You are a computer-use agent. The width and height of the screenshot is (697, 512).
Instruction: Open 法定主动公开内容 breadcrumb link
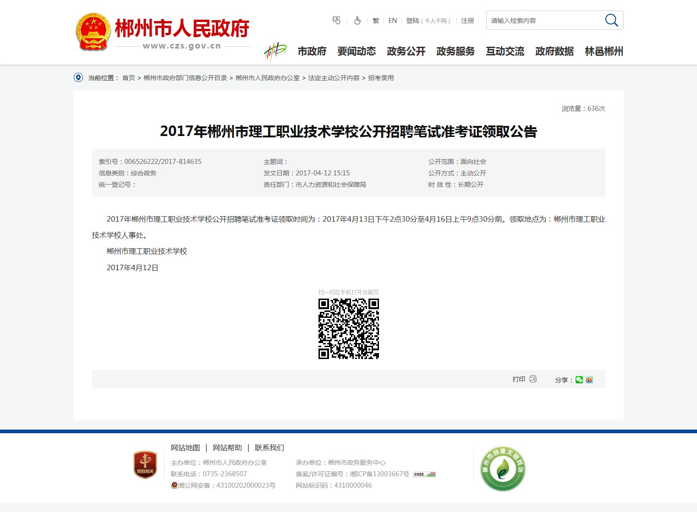point(334,78)
